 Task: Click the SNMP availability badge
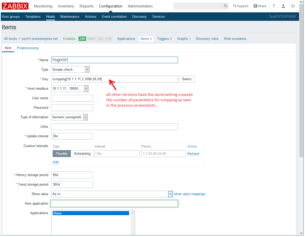pos(91,39)
